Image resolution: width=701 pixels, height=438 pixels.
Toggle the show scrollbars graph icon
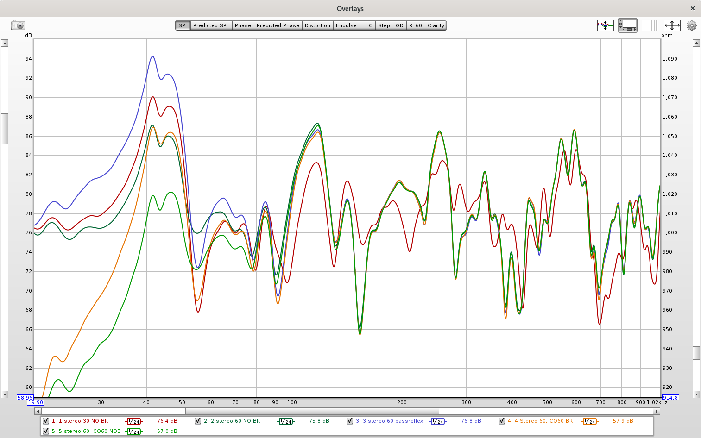[628, 25]
